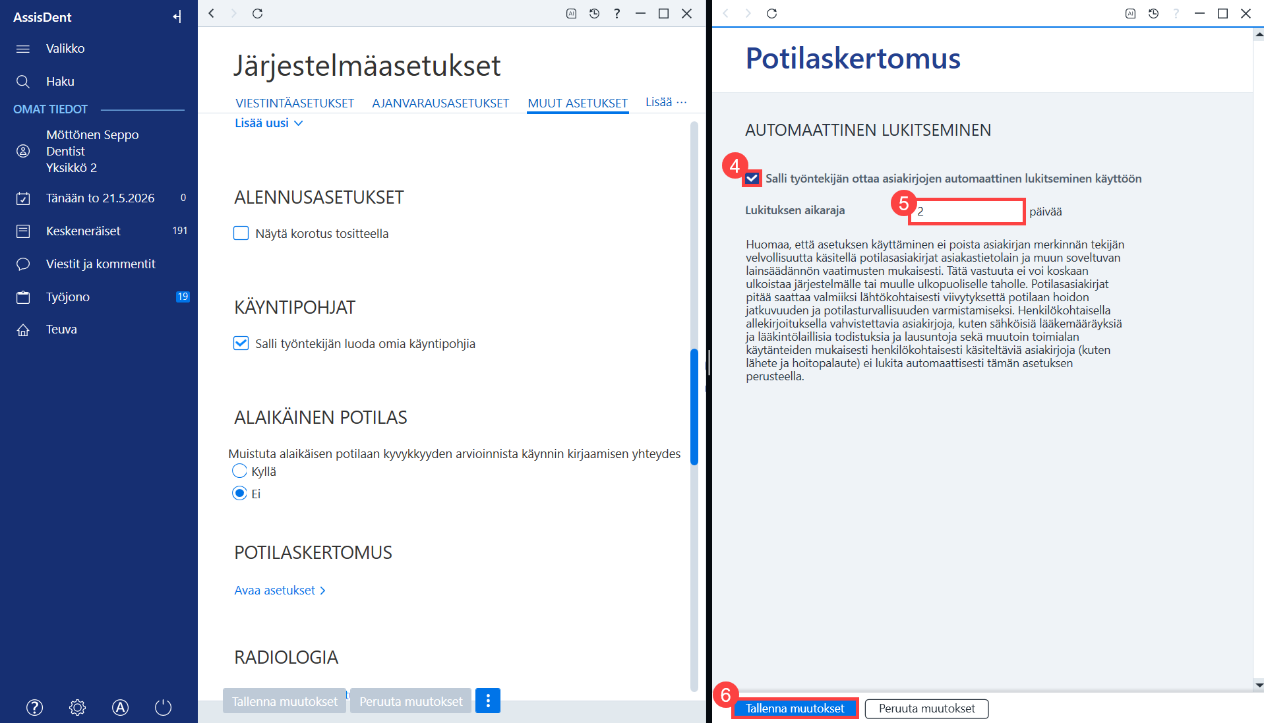
Task: Go back in Järjestelmäasetukset window
Action: coord(212,13)
